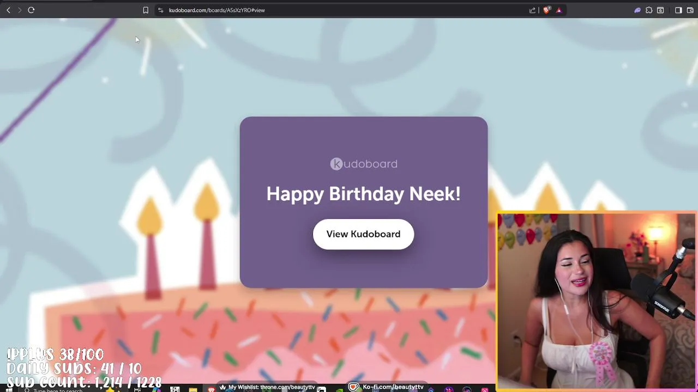Viewport: 698px width, 392px height.
Task: Click the "Sub Count" overlay text
Action: click(x=85, y=382)
